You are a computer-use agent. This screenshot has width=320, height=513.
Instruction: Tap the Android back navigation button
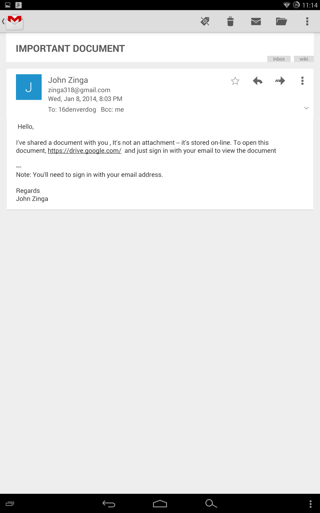[x=109, y=504]
